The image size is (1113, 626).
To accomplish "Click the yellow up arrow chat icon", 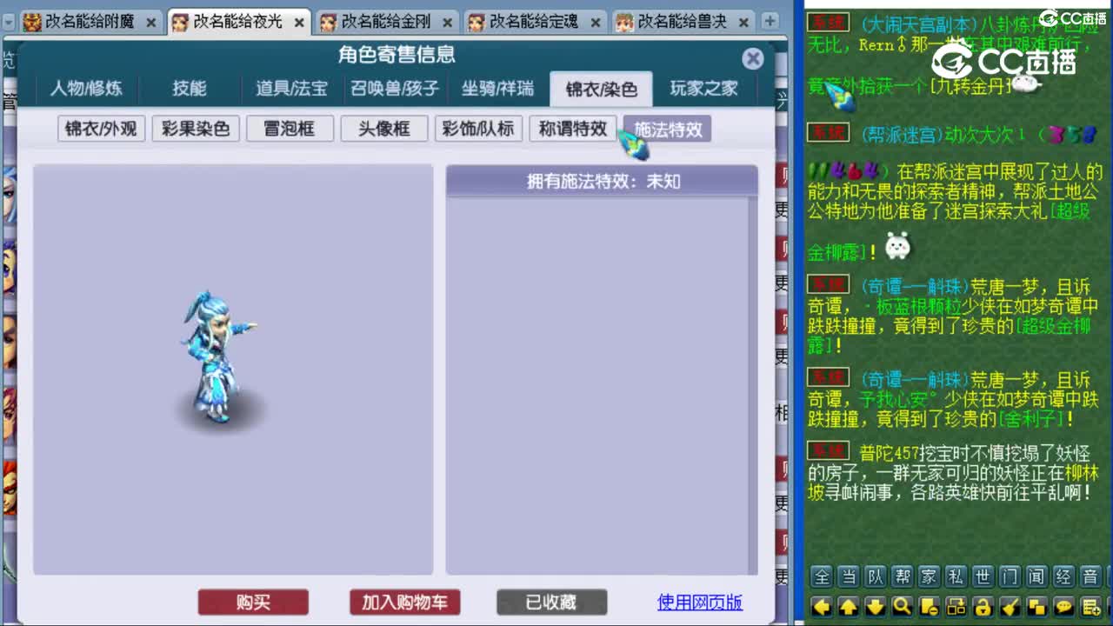I will click(848, 606).
